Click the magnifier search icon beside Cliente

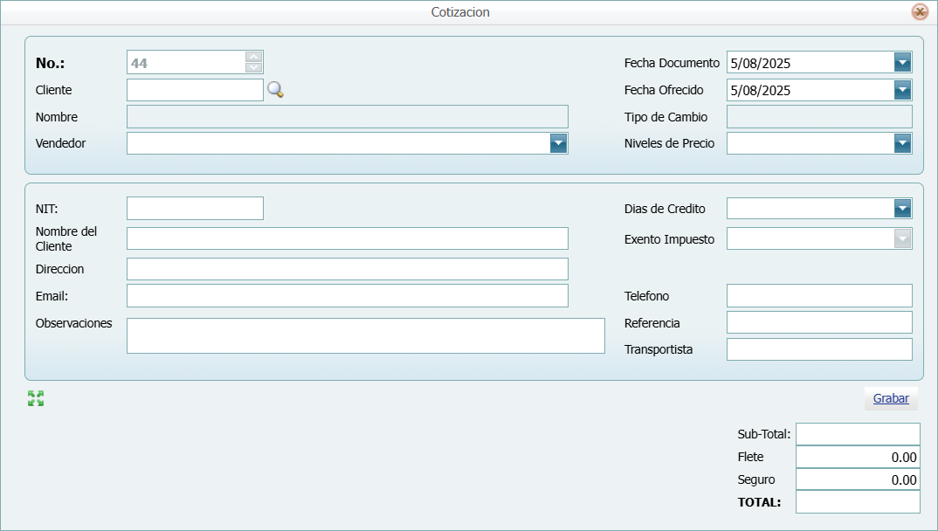click(275, 90)
